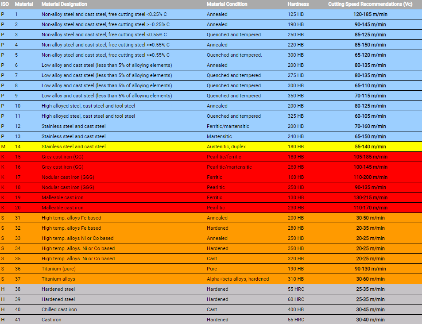Screen dimensions: 422x324
Task: Click 'Pearlitic/martensitic' condition cell
Action: pos(229,167)
